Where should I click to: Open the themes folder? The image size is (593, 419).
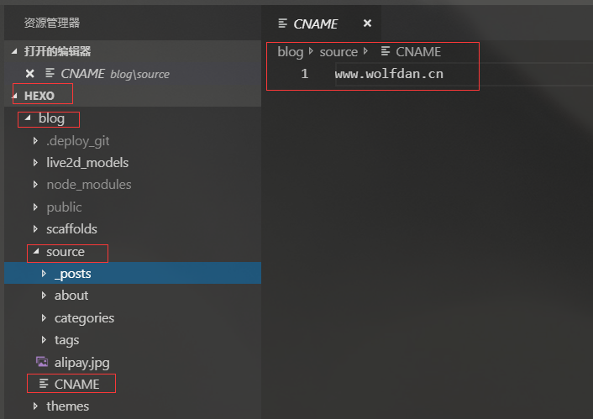click(67, 406)
